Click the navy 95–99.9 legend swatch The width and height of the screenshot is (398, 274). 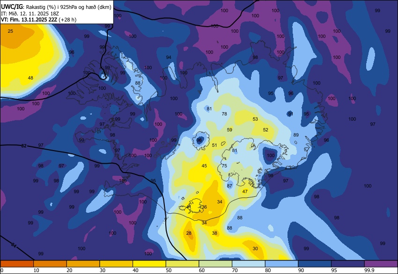348,264
